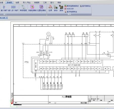The image size is (114, 109).
Task: Activate the 位置轮廓线 location outline tool
Action: (x=41, y=8)
